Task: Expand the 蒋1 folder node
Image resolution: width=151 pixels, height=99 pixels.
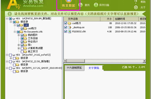Action: [19, 45]
